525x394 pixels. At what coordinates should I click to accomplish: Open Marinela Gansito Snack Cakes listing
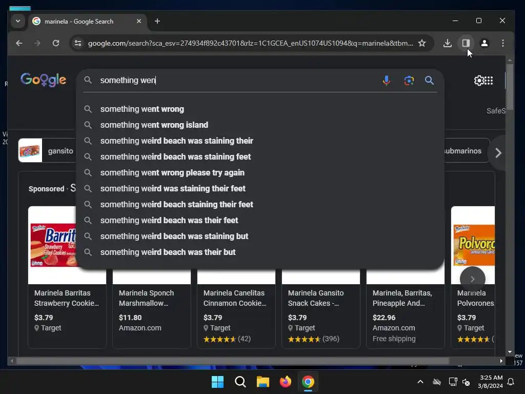(x=316, y=298)
